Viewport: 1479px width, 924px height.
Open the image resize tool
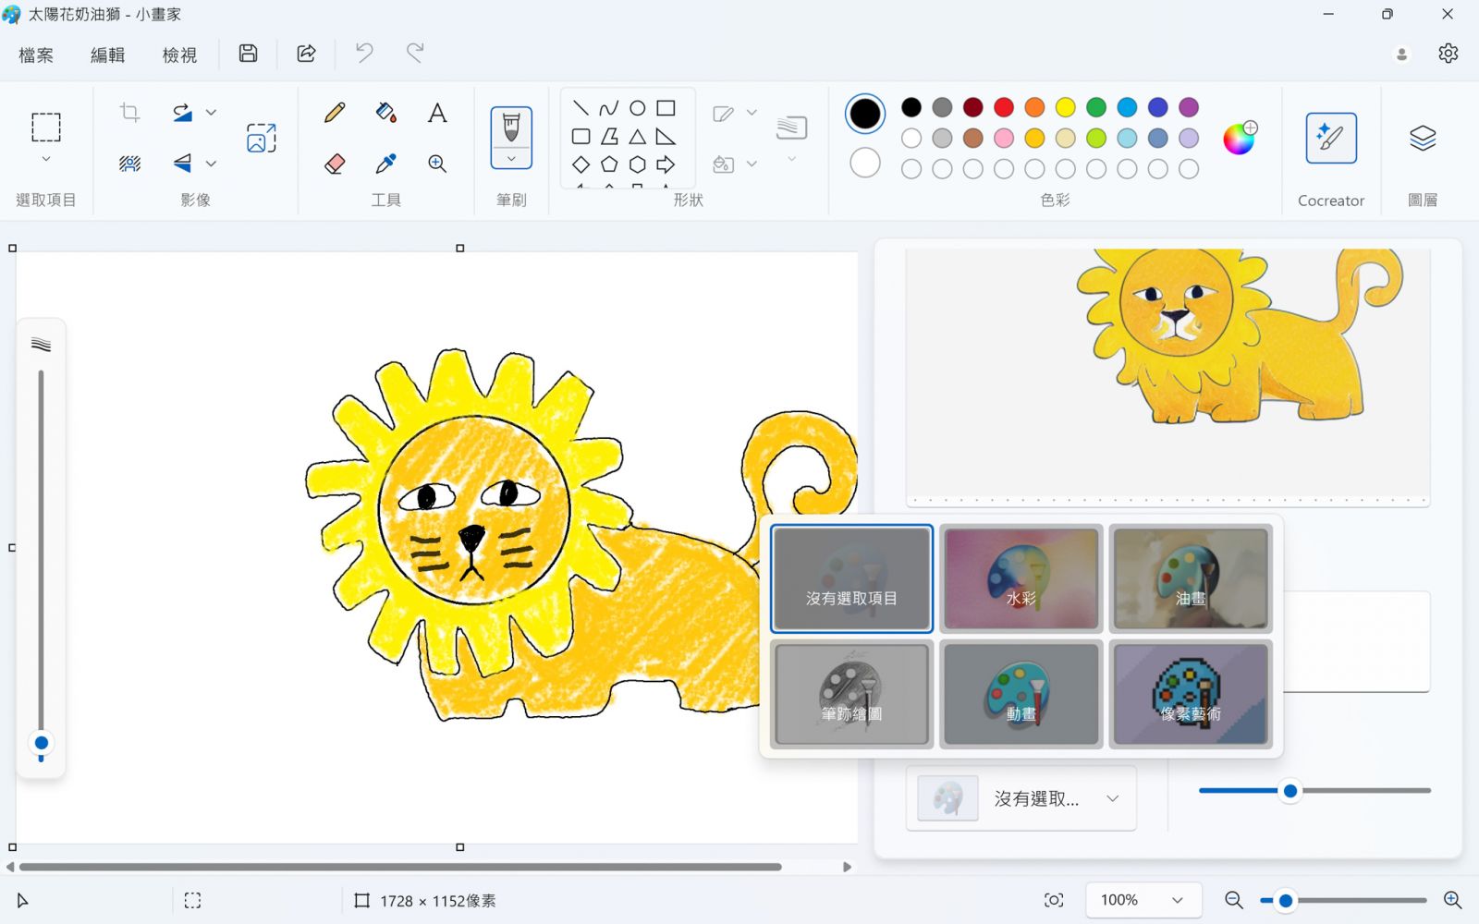pos(262,138)
